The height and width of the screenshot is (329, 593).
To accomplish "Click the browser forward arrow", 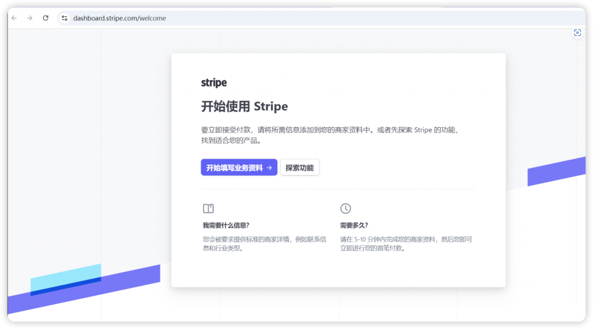I will (x=30, y=18).
